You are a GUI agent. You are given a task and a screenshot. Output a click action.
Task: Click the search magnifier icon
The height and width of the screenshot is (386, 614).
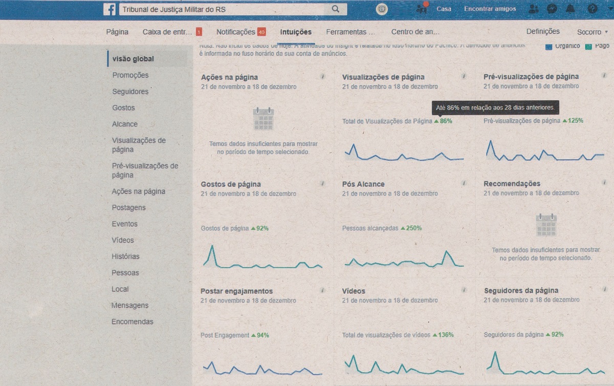point(336,9)
